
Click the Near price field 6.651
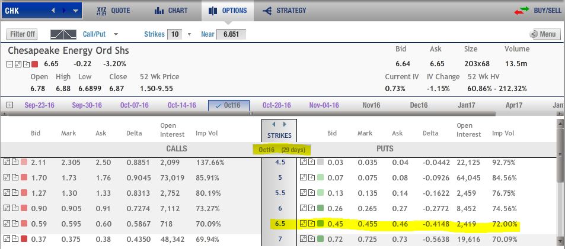(x=231, y=34)
